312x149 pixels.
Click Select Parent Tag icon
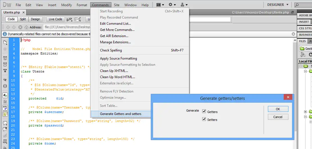pyautogui.click(x=5, y=80)
